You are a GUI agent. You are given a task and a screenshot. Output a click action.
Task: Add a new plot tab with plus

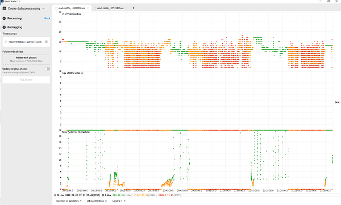(x=134, y=8)
